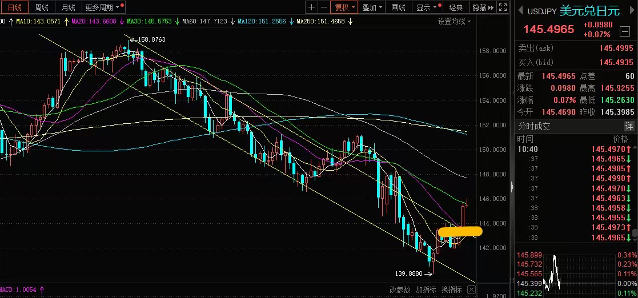Open the 叠加 overlay dropdown
638x298 pixels.
click(372, 7)
